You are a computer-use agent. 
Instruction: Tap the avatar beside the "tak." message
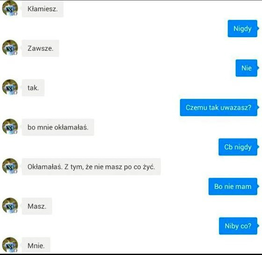(x=10, y=87)
